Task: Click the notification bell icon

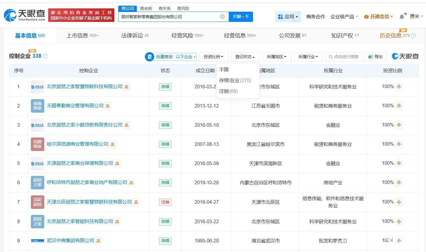Action: [402, 17]
